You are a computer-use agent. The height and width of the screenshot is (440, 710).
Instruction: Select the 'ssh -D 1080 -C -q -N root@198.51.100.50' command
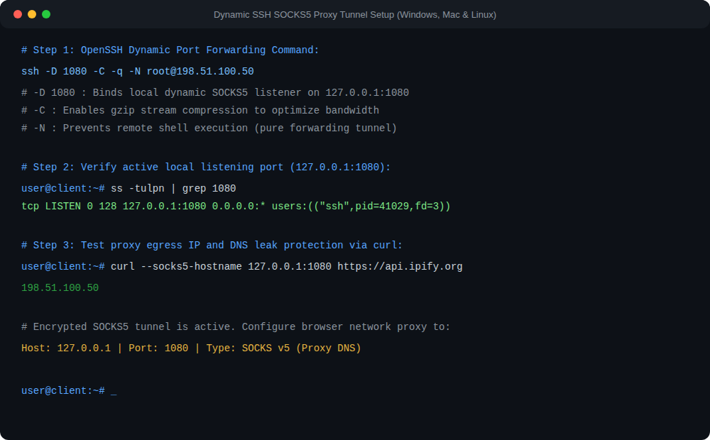(138, 72)
